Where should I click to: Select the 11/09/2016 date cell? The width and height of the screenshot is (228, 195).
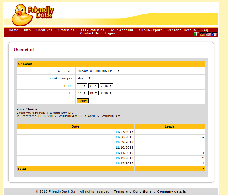pyautogui.click(x=76, y=142)
